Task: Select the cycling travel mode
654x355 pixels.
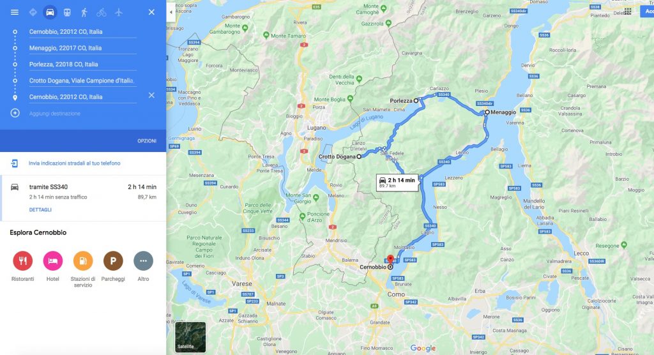Action: [102, 12]
